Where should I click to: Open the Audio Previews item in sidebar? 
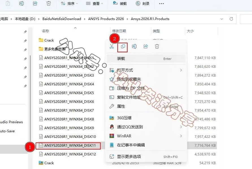tap(11, 122)
